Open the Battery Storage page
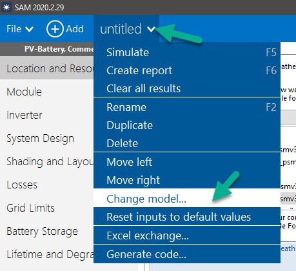 coord(47,231)
